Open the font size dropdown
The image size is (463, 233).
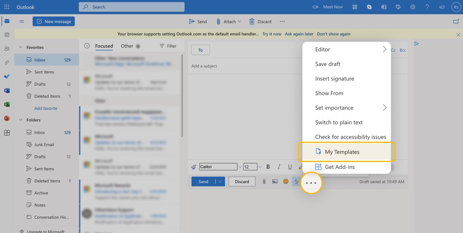pyautogui.click(x=260, y=167)
